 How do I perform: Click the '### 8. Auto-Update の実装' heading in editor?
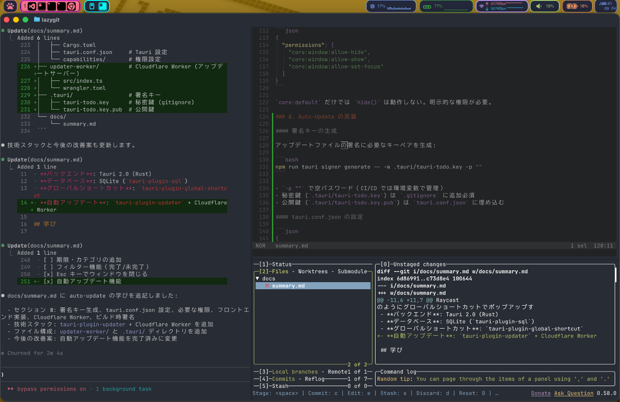pos(316,117)
